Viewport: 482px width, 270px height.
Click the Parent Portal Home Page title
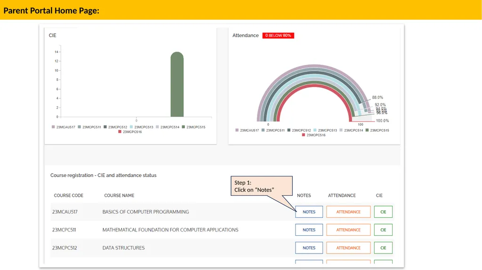[x=51, y=10]
